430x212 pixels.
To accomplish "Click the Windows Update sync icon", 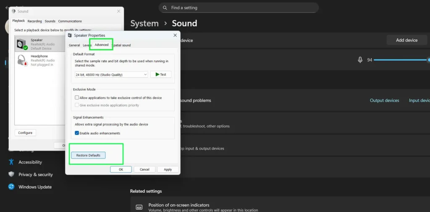I will point(11,187).
